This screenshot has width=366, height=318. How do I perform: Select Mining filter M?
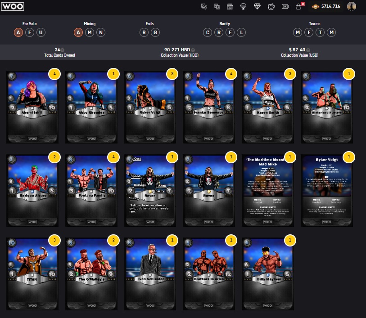(x=90, y=32)
